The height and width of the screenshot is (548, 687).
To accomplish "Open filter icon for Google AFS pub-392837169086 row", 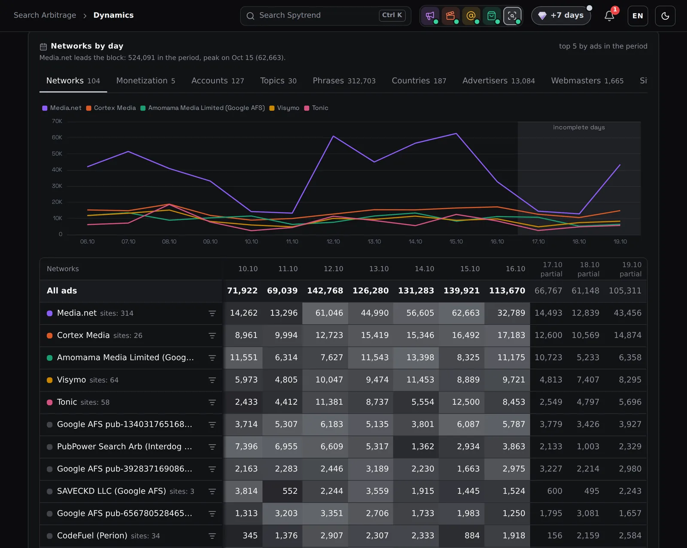I will (x=212, y=469).
